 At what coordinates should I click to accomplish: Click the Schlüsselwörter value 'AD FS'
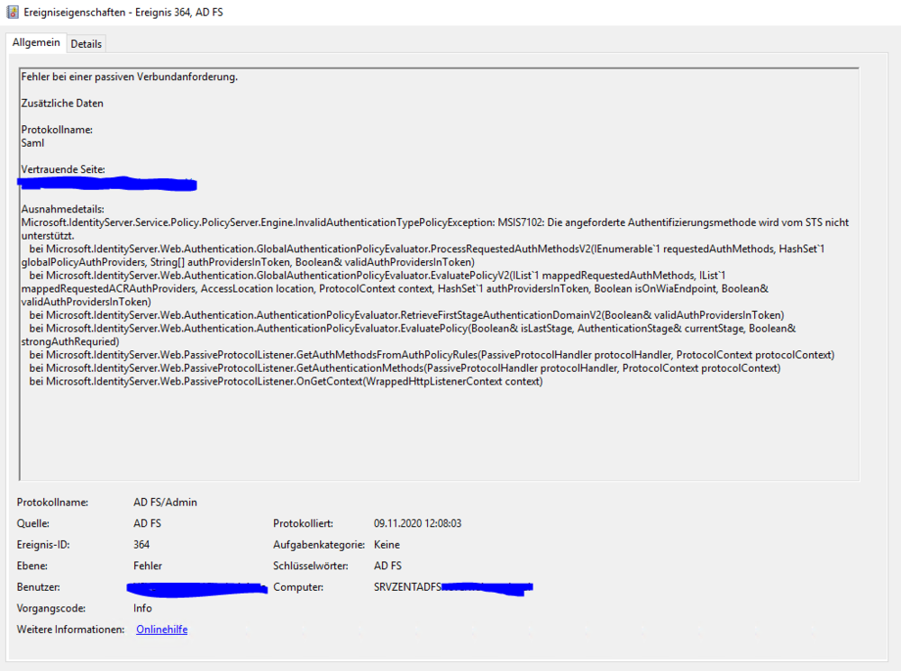click(x=387, y=566)
